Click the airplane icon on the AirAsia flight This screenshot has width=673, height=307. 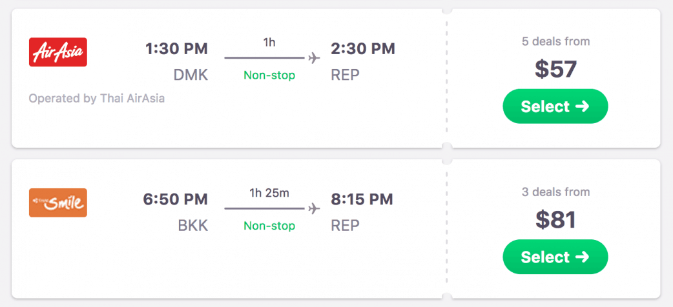[x=315, y=58]
